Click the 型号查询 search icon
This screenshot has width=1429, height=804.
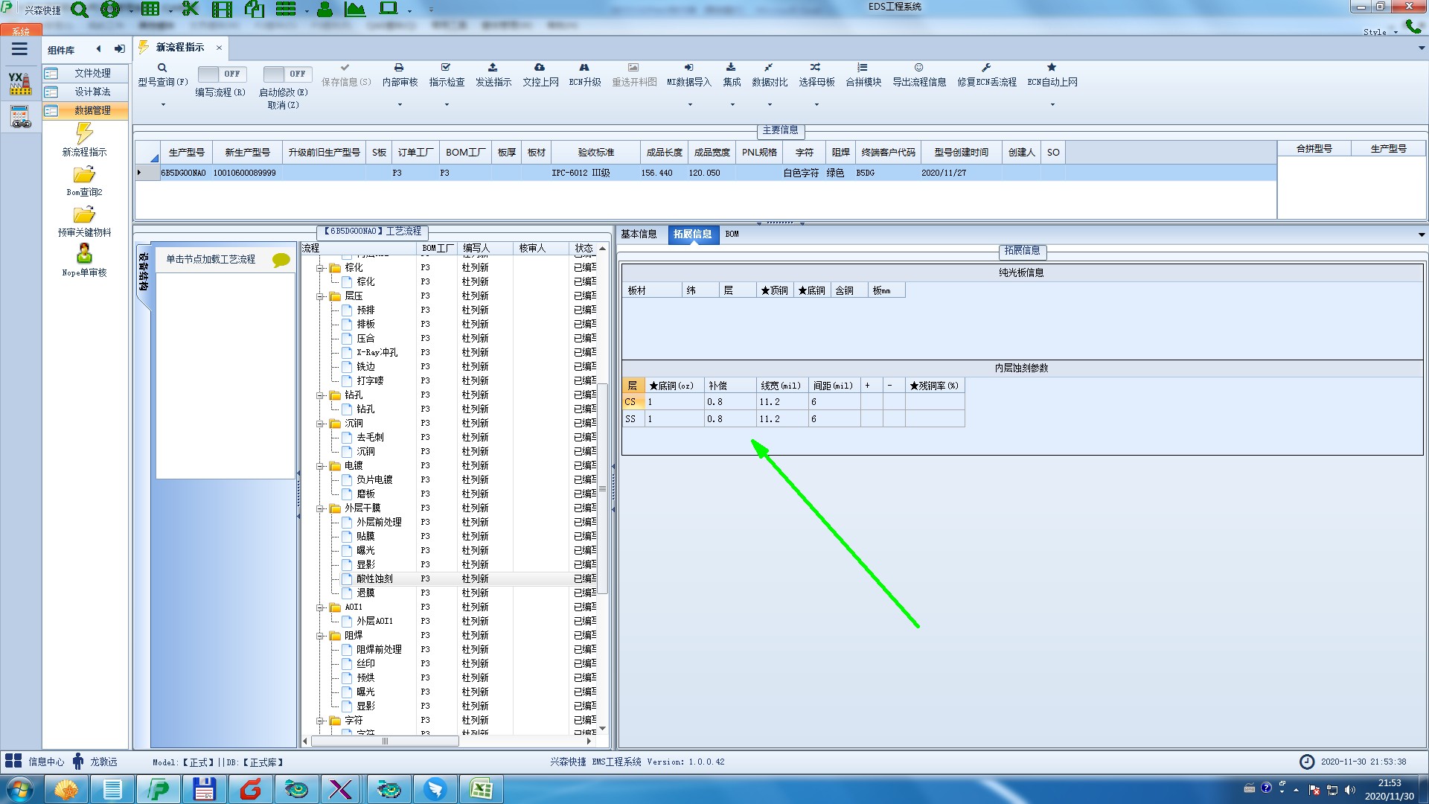[x=162, y=68]
